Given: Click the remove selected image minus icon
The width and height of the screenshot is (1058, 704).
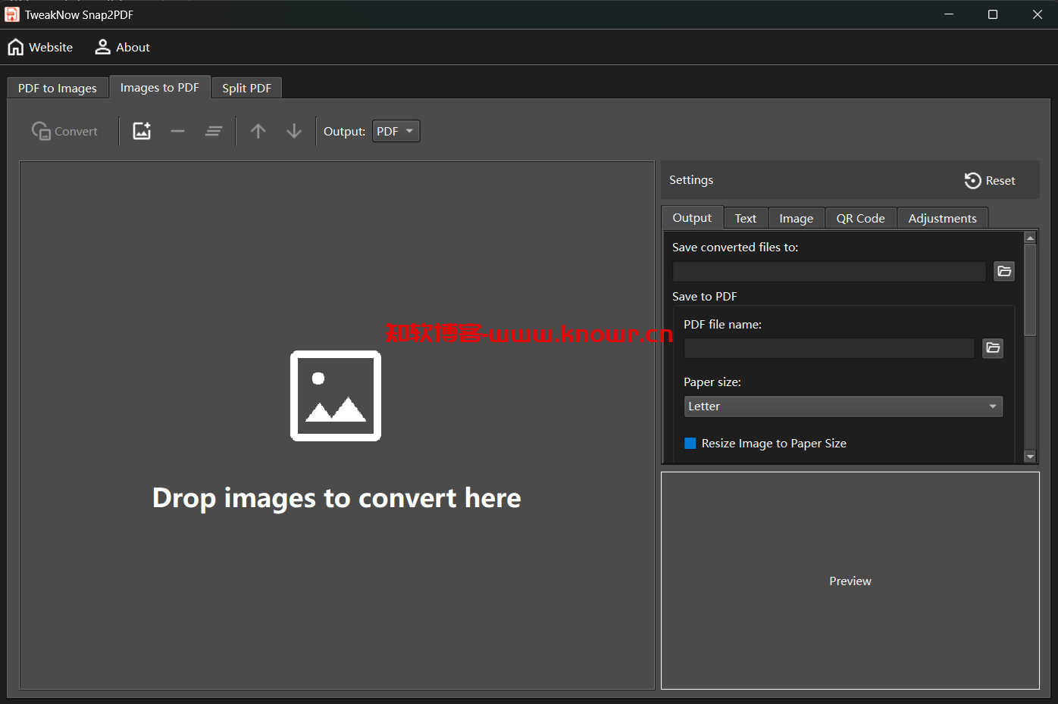Looking at the screenshot, I should 178,131.
